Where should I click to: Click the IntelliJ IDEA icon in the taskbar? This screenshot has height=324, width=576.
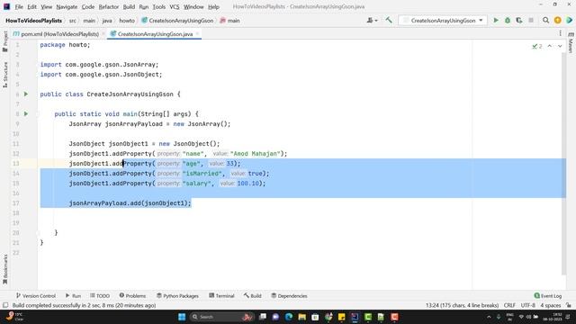(355, 317)
